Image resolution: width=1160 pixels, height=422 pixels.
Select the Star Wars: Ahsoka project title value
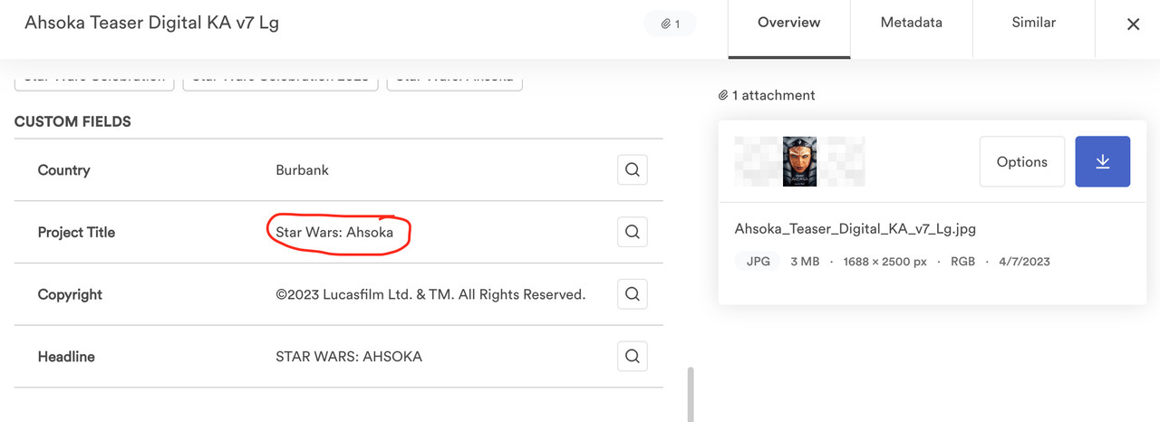coord(334,233)
